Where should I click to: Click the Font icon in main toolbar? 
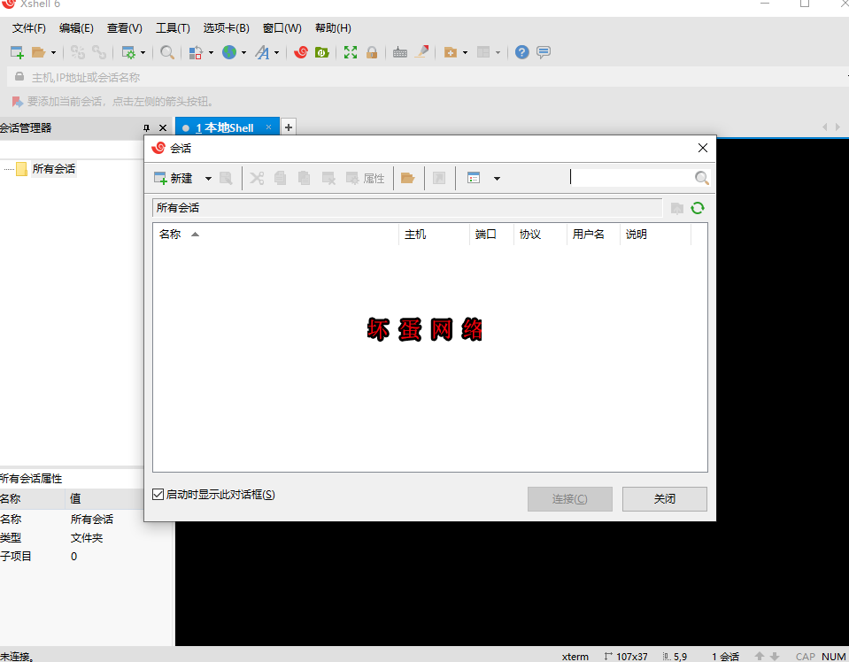pyautogui.click(x=262, y=52)
